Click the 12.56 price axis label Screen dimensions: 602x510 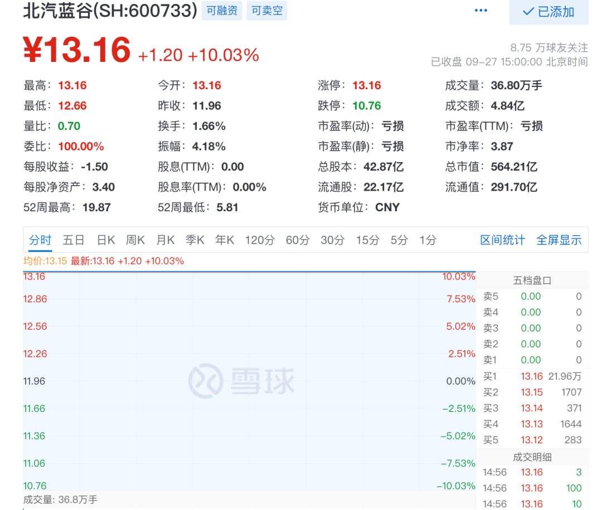point(35,327)
